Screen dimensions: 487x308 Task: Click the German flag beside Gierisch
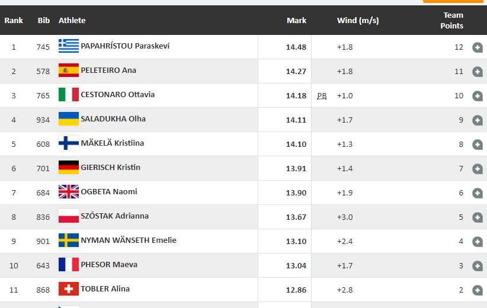tap(68, 168)
